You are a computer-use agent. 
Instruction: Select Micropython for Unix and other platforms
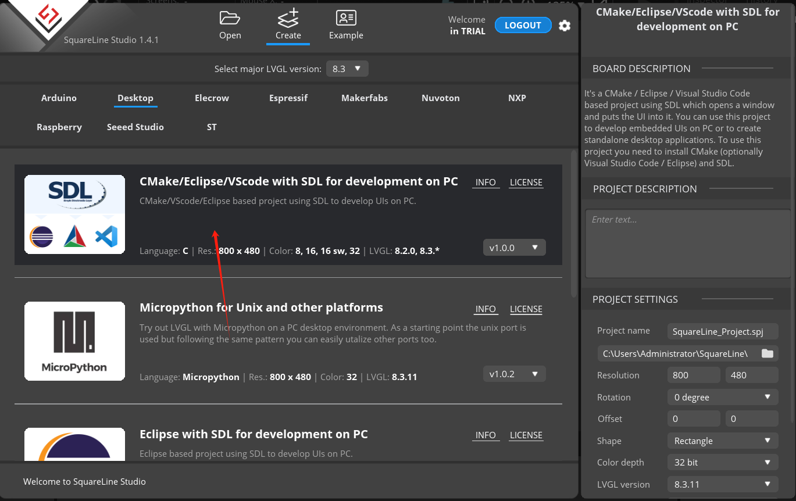[x=261, y=307]
